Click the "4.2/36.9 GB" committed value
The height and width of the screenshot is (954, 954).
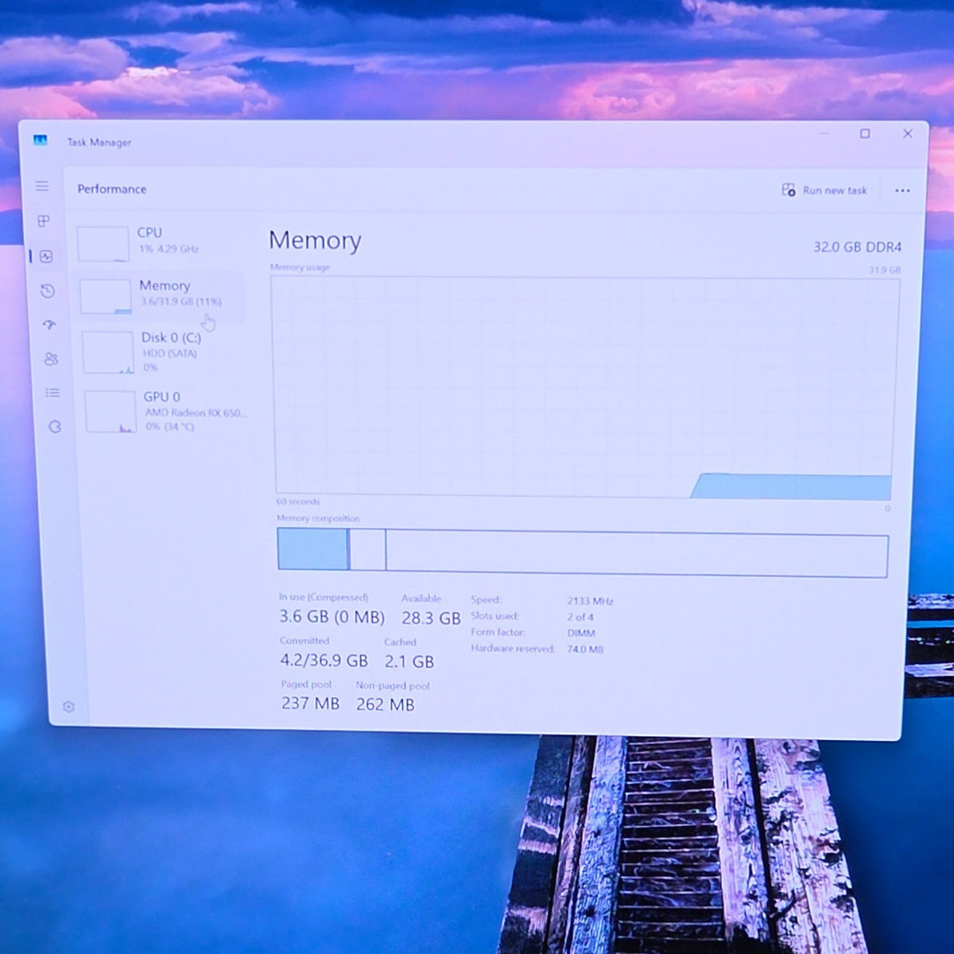(x=324, y=660)
